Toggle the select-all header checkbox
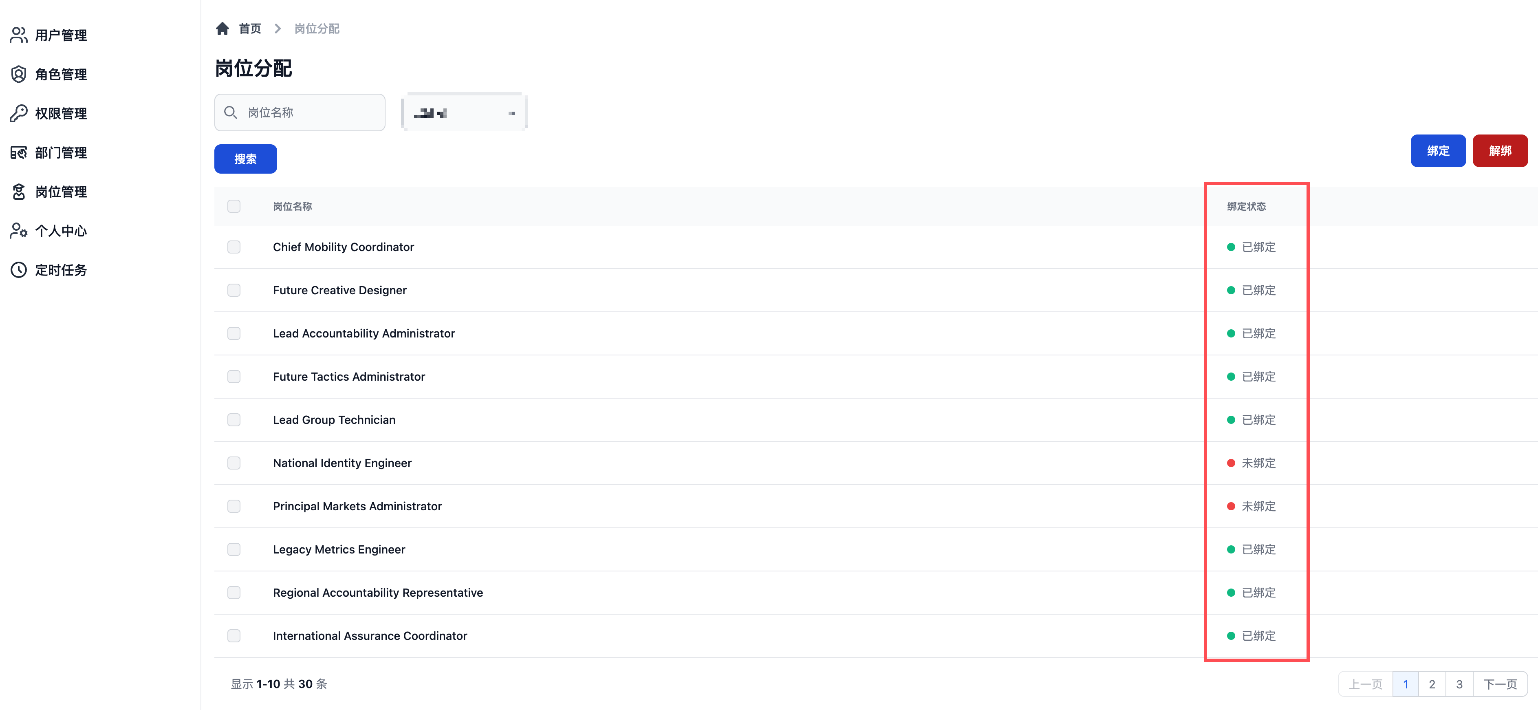 click(234, 206)
